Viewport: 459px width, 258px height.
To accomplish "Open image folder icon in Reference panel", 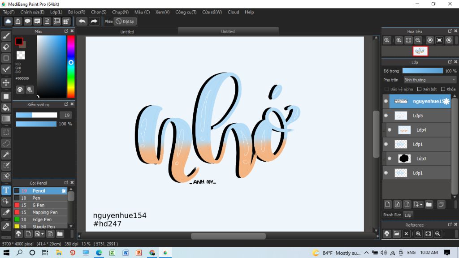I will tap(396, 233).
